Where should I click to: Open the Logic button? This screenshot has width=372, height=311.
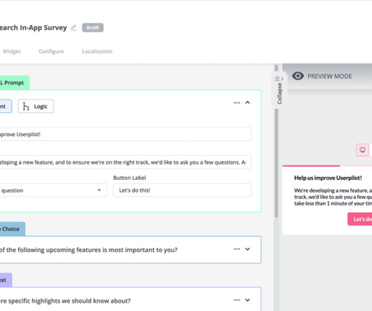(36, 106)
